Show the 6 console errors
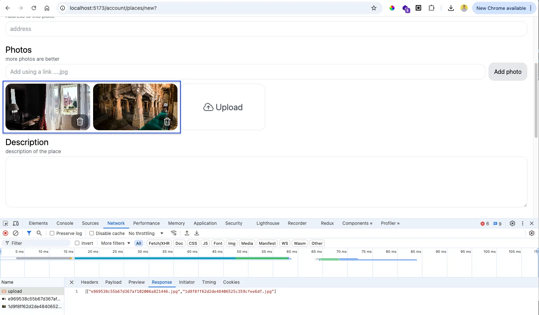The height and width of the screenshot is (315, 539). pyautogui.click(x=485, y=224)
